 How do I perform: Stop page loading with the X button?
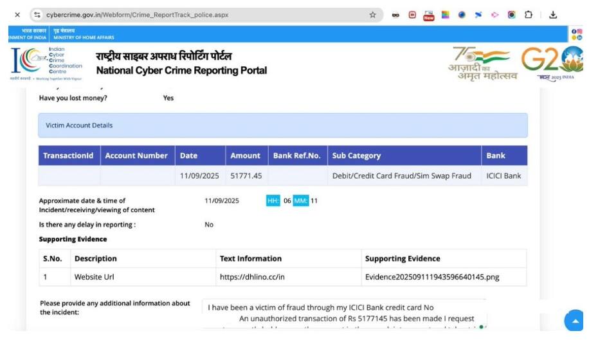pos(17,15)
